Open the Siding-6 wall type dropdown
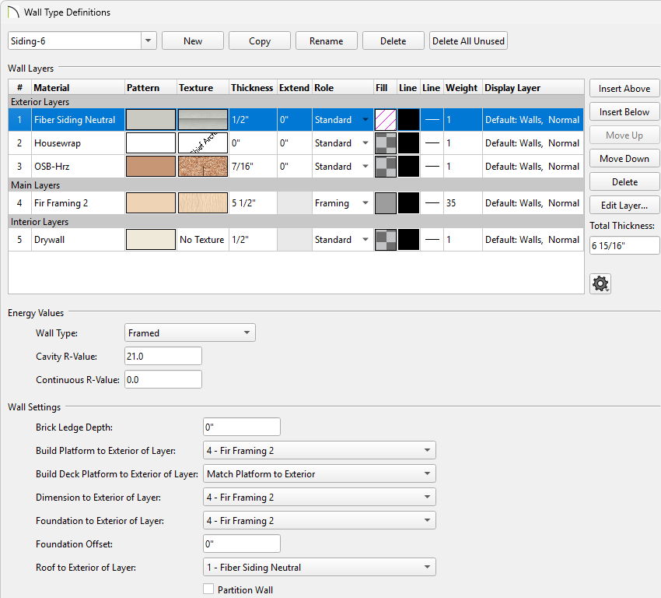 click(x=148, y=41)
